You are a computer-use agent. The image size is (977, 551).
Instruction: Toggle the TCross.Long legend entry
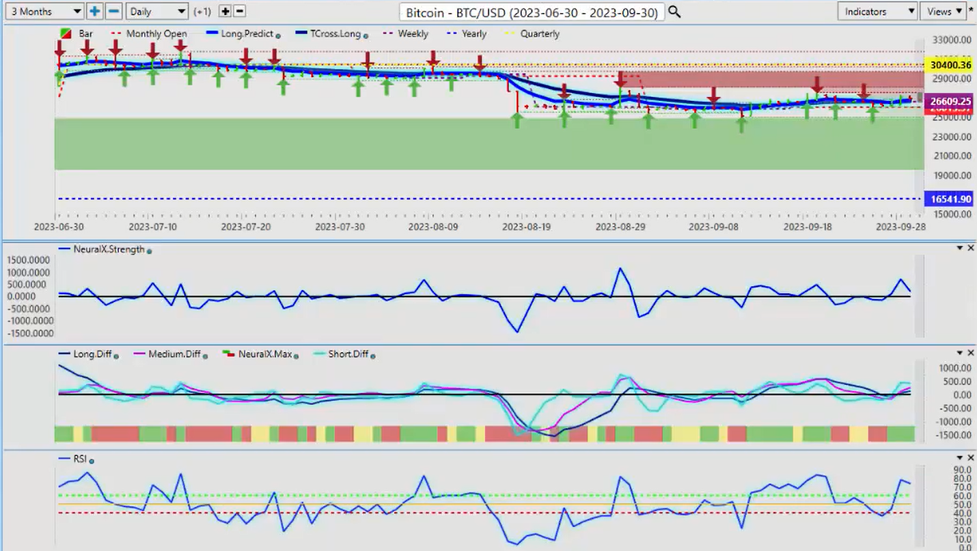click(x=328, y=33)
